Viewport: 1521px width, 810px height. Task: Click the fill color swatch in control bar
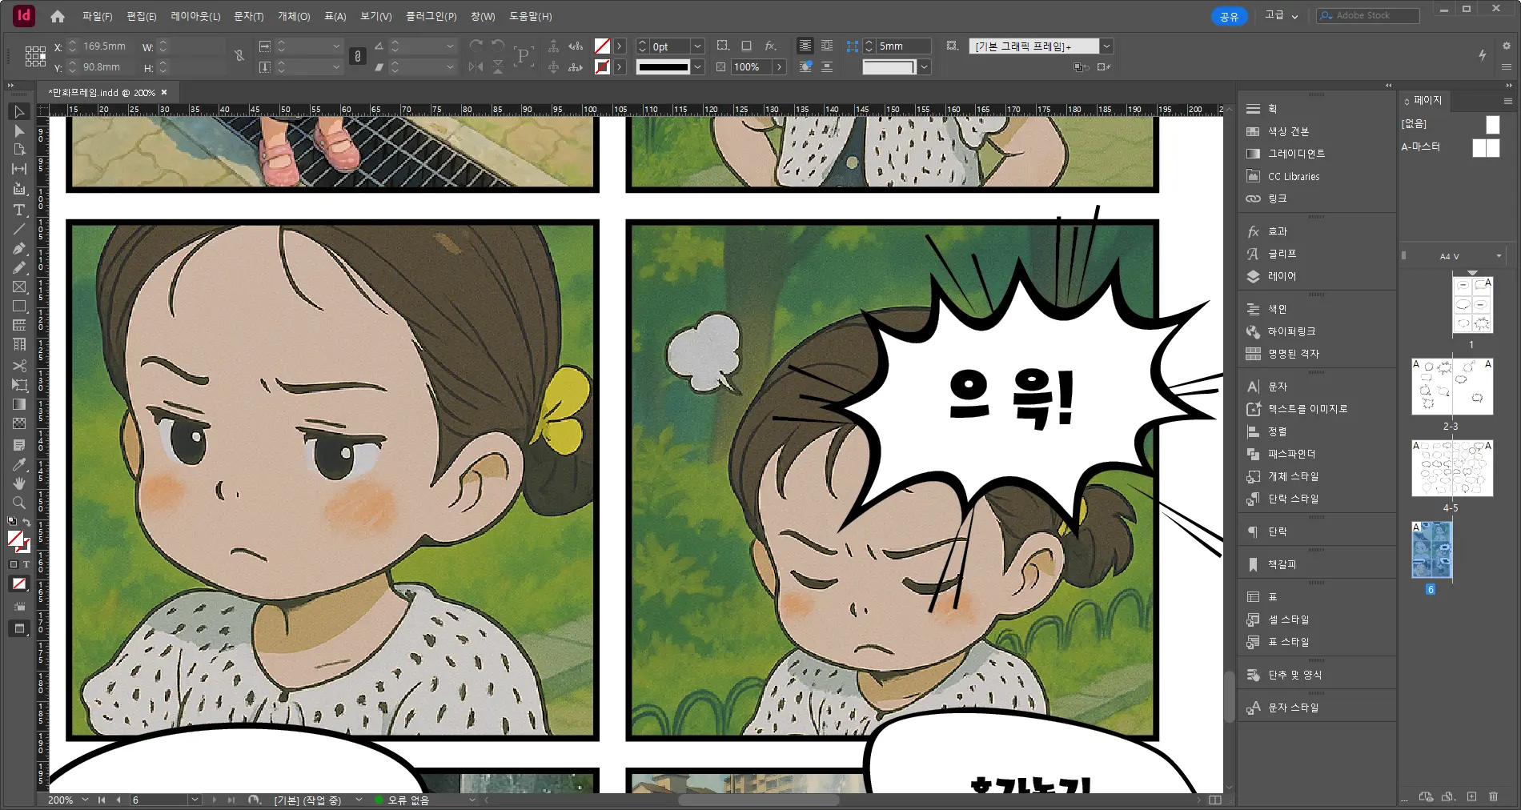click(x=603, y=46)
